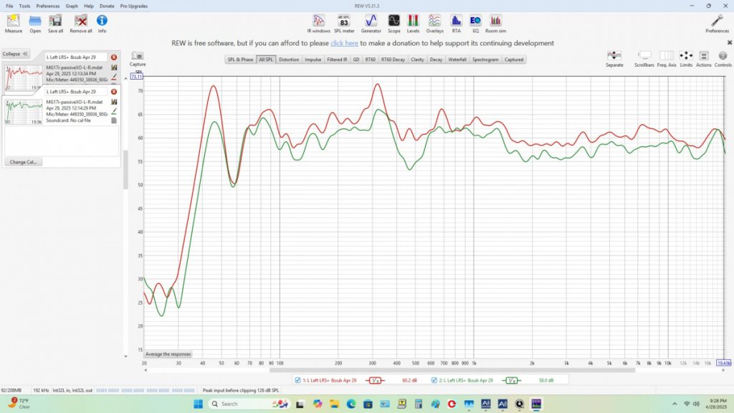The height and width of the screenshot is (413, 734).
Task: Dismiss the donation banner with its X
Action: pyautogui.click(x=729, y=42)
